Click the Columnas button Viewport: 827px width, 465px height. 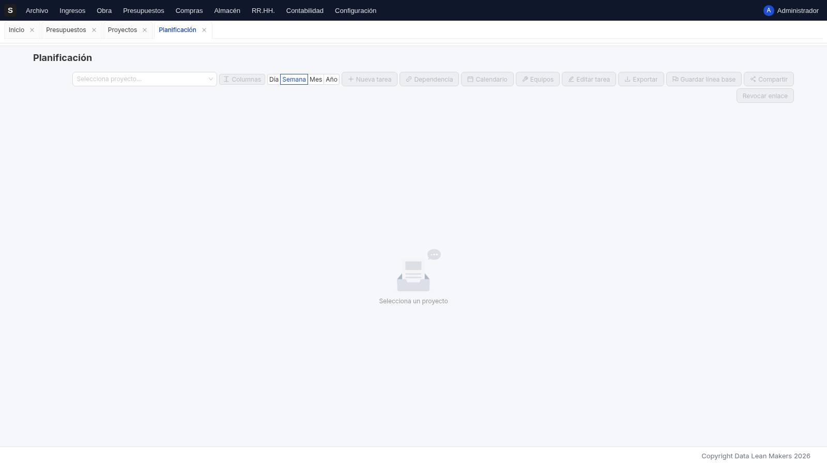(242, 79)
